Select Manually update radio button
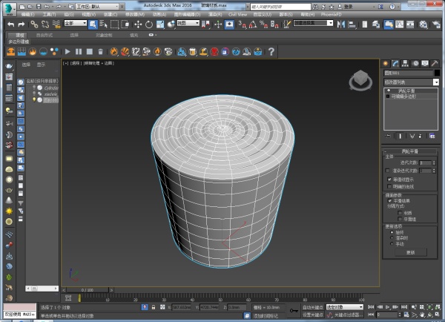Image resolution: width=445 pixels, height=322 pixels. pyautogui.click(x=392, y=244)
